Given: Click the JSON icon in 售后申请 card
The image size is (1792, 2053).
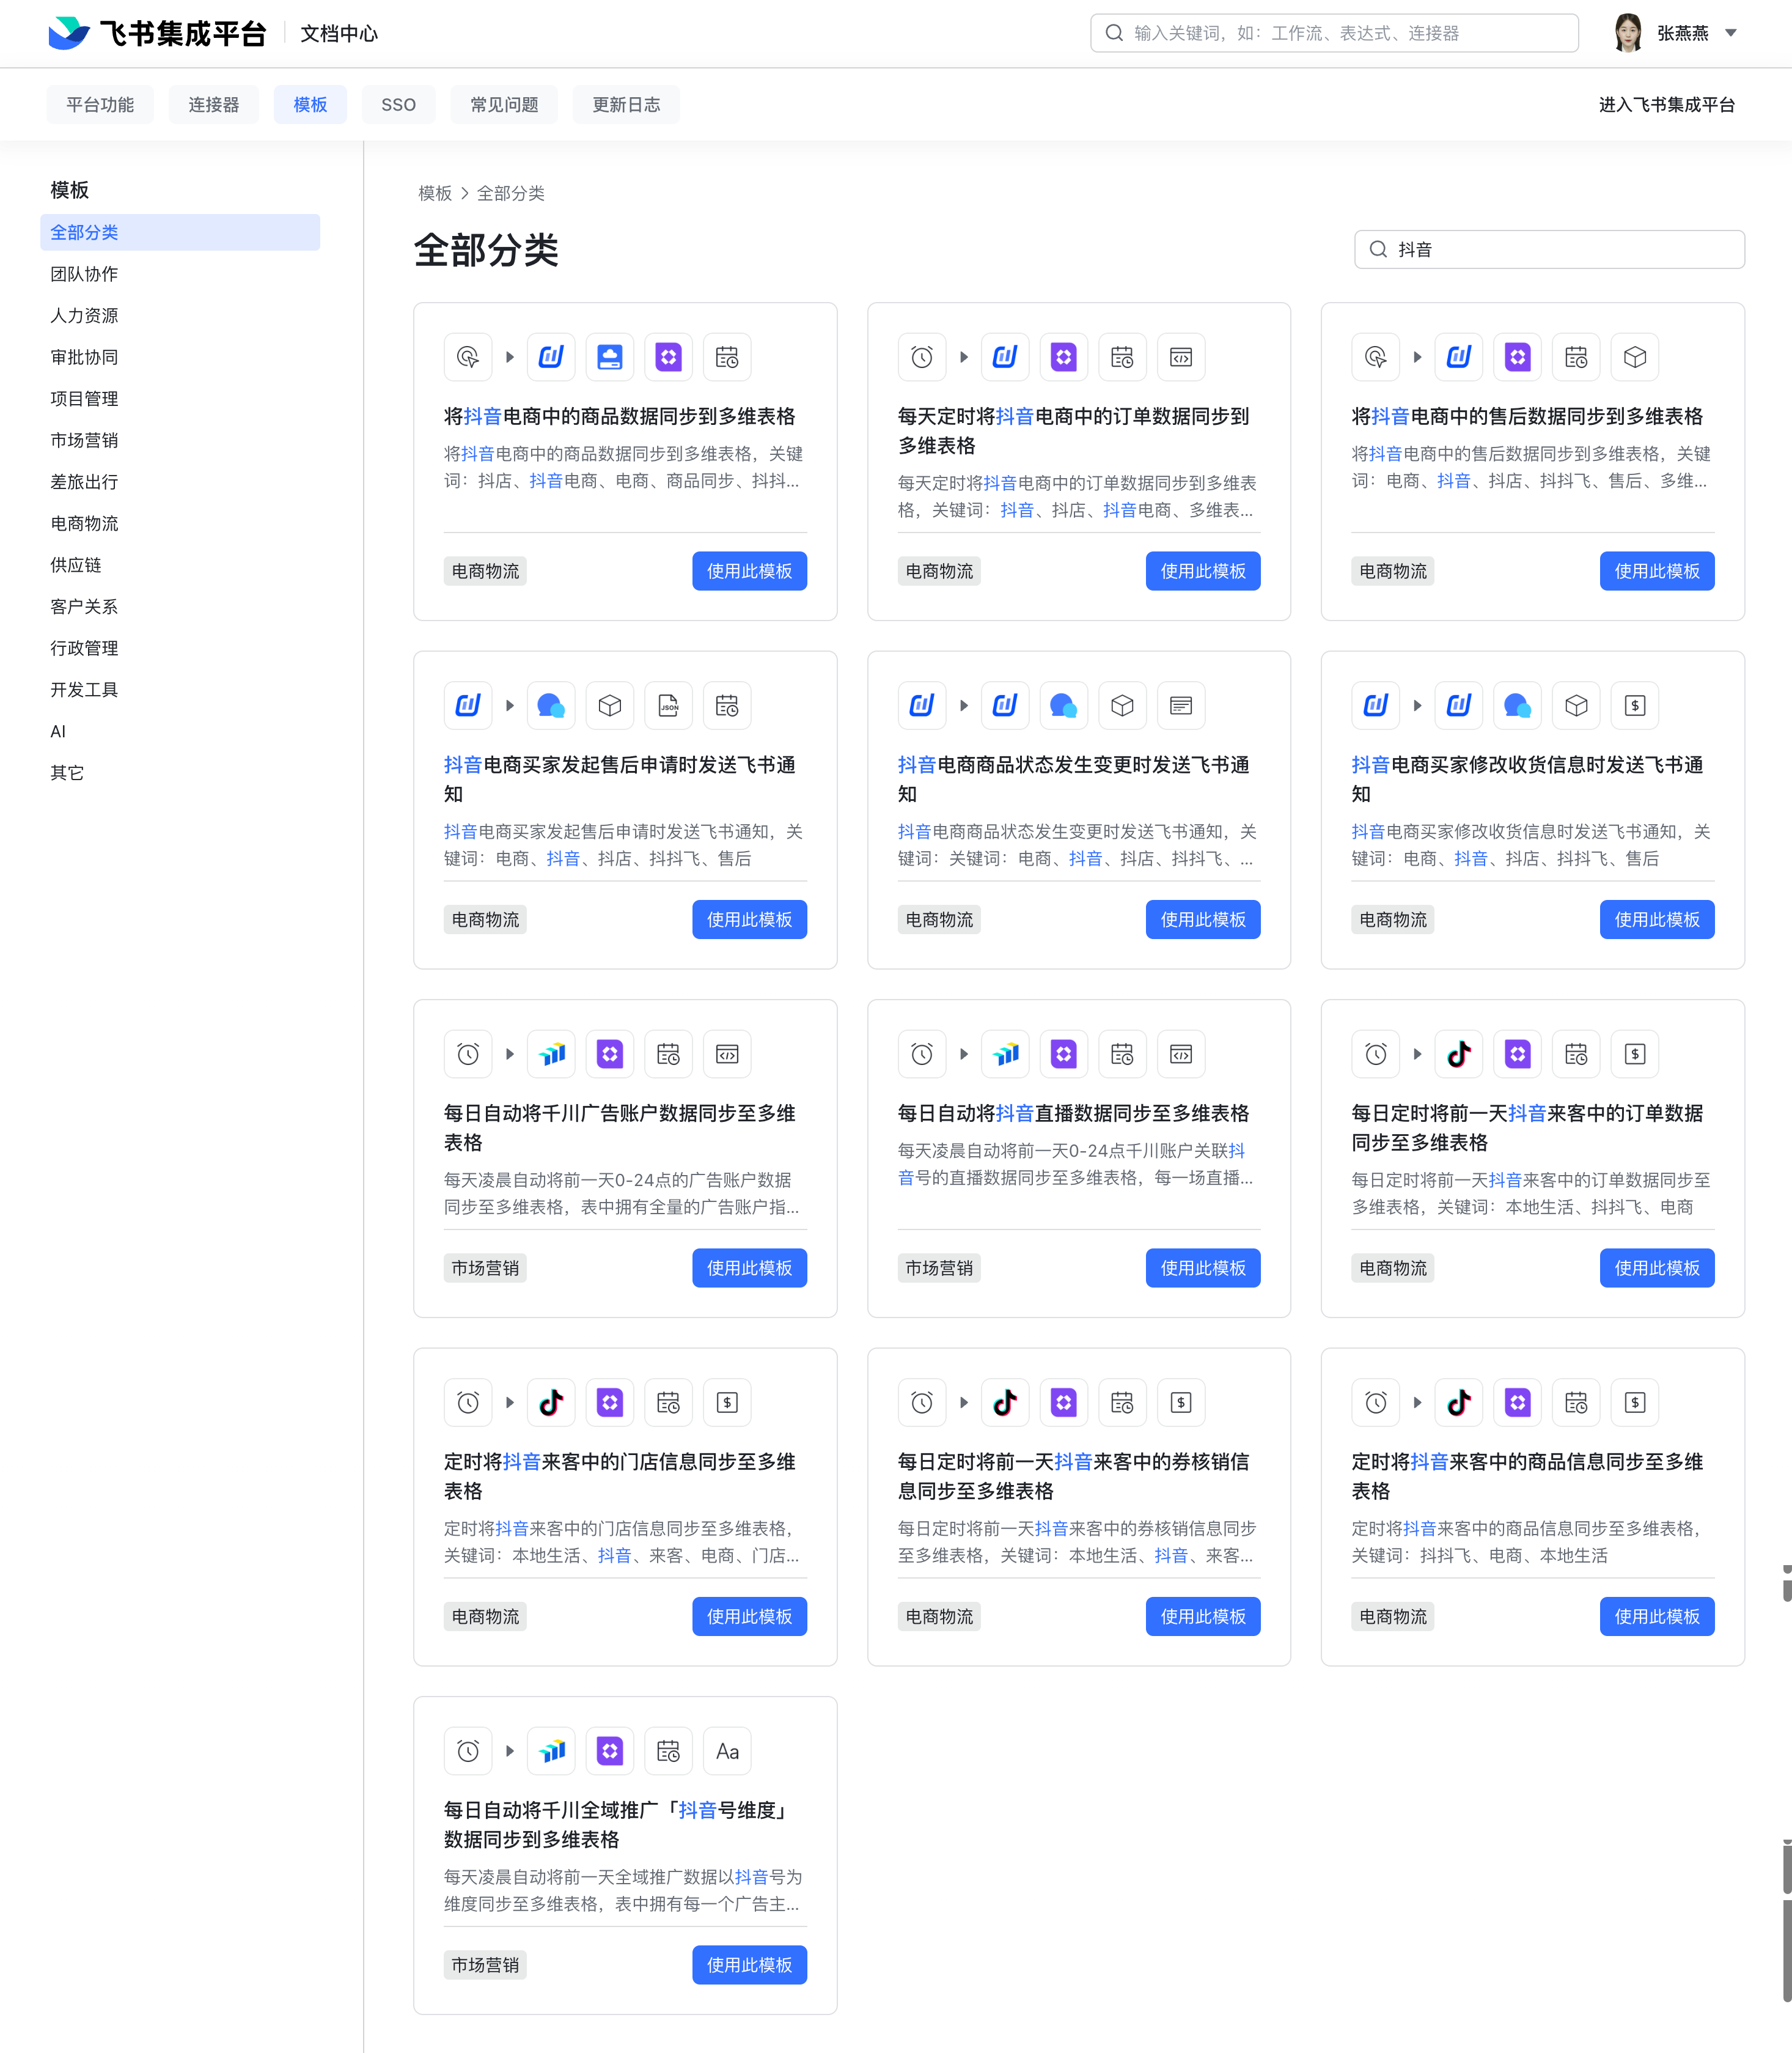Looking at the screenshot, I should [668, 706].
